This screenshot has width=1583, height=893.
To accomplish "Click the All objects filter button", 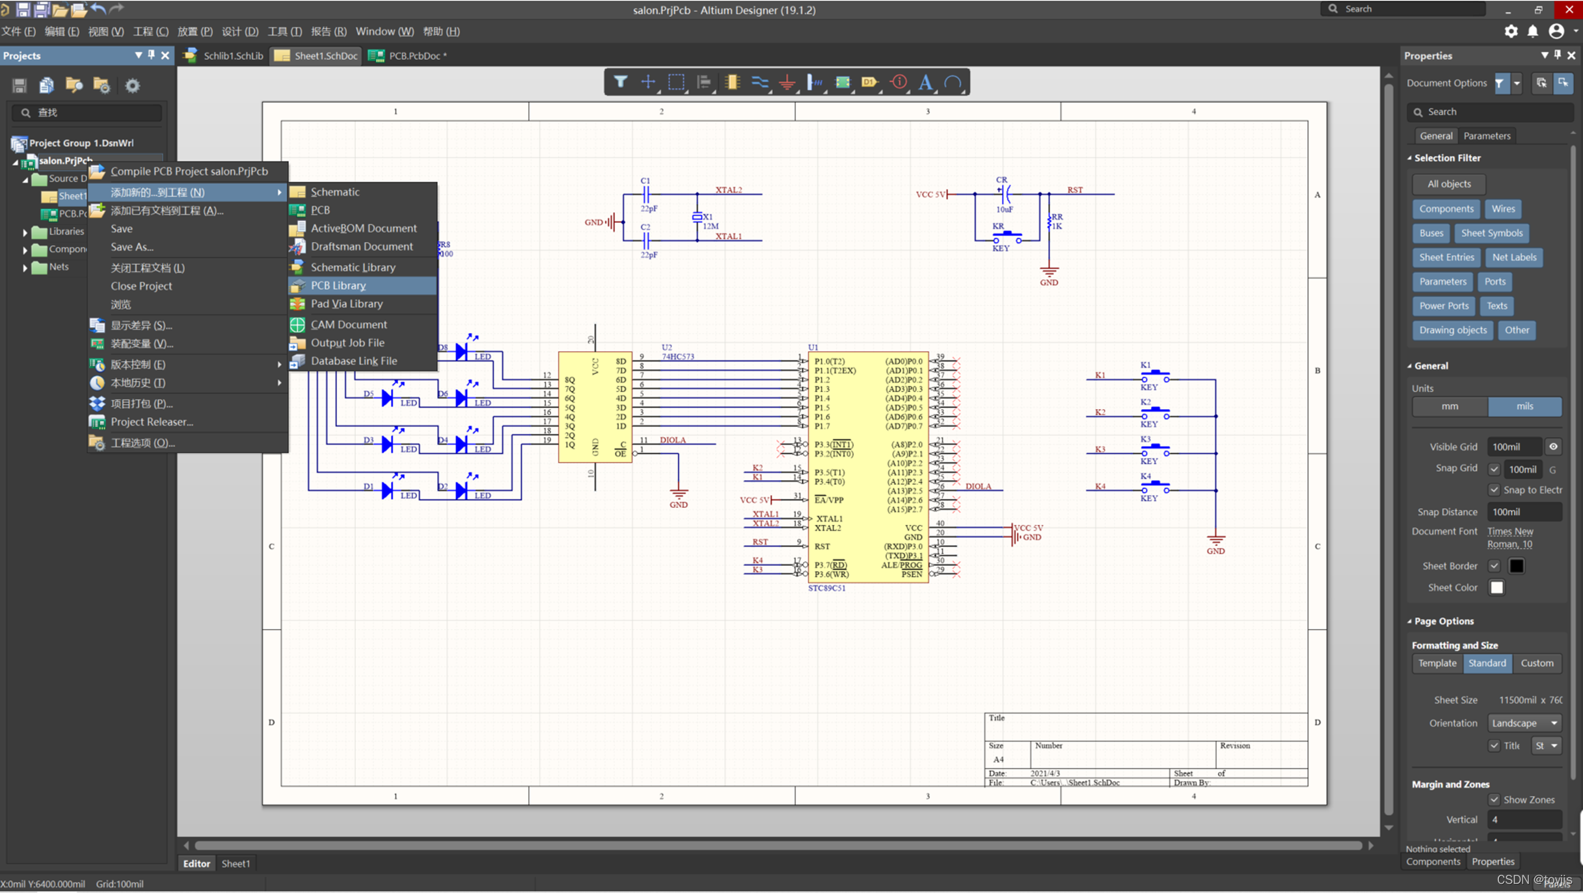I will point(1448,184).
